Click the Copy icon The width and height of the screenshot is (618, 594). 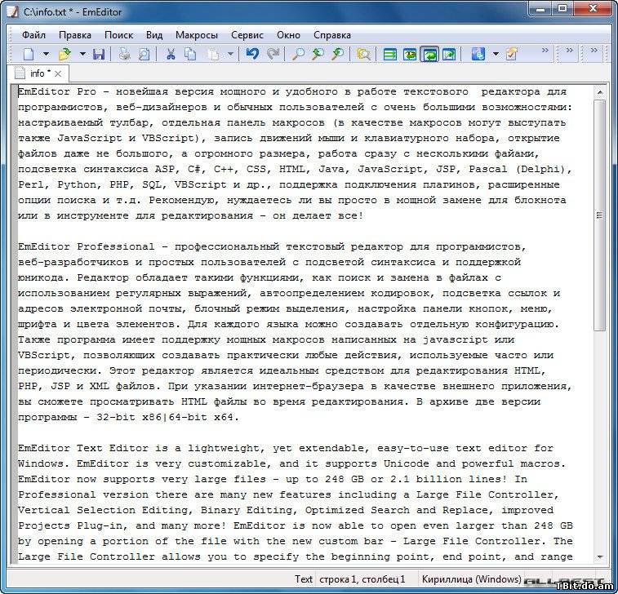[x=190, y=54]
